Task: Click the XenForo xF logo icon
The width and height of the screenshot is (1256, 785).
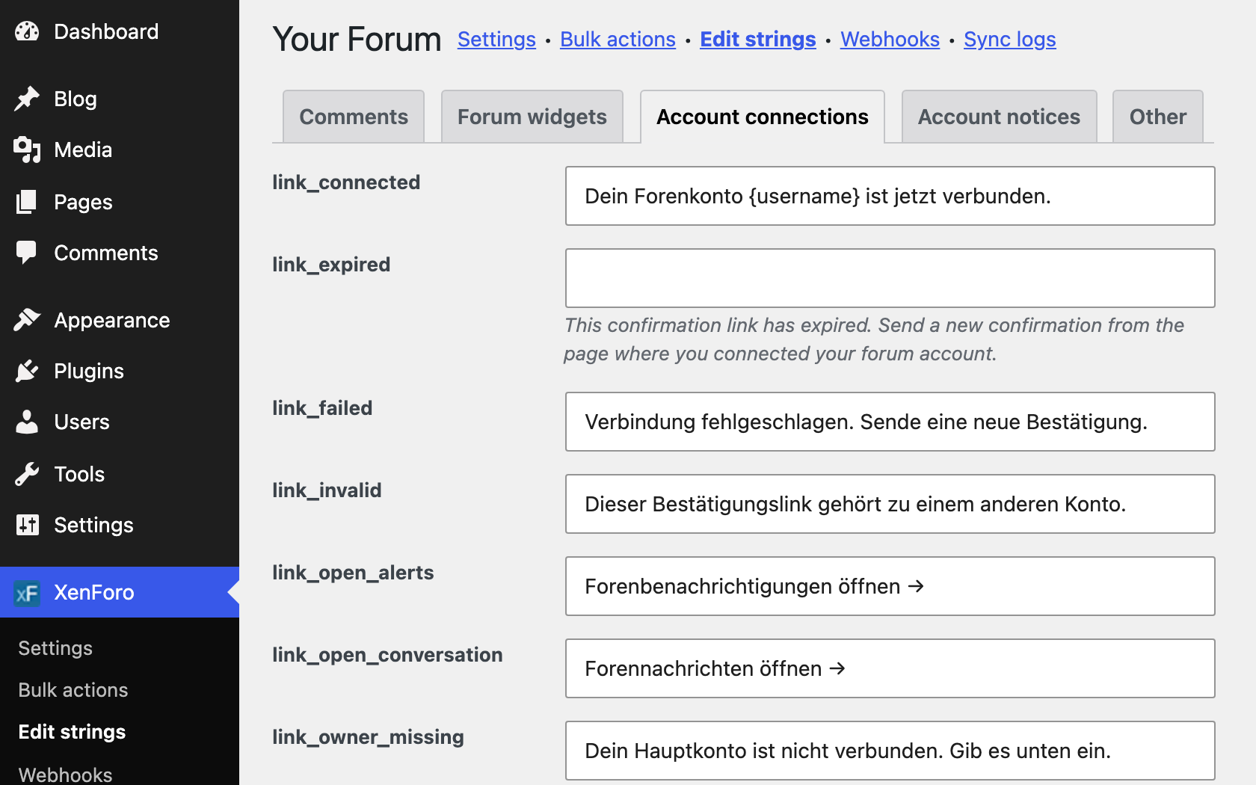Action: click(x=27, y=593)
